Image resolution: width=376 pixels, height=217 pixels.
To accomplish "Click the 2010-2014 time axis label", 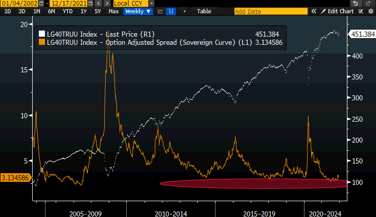I will pos(171,213).
